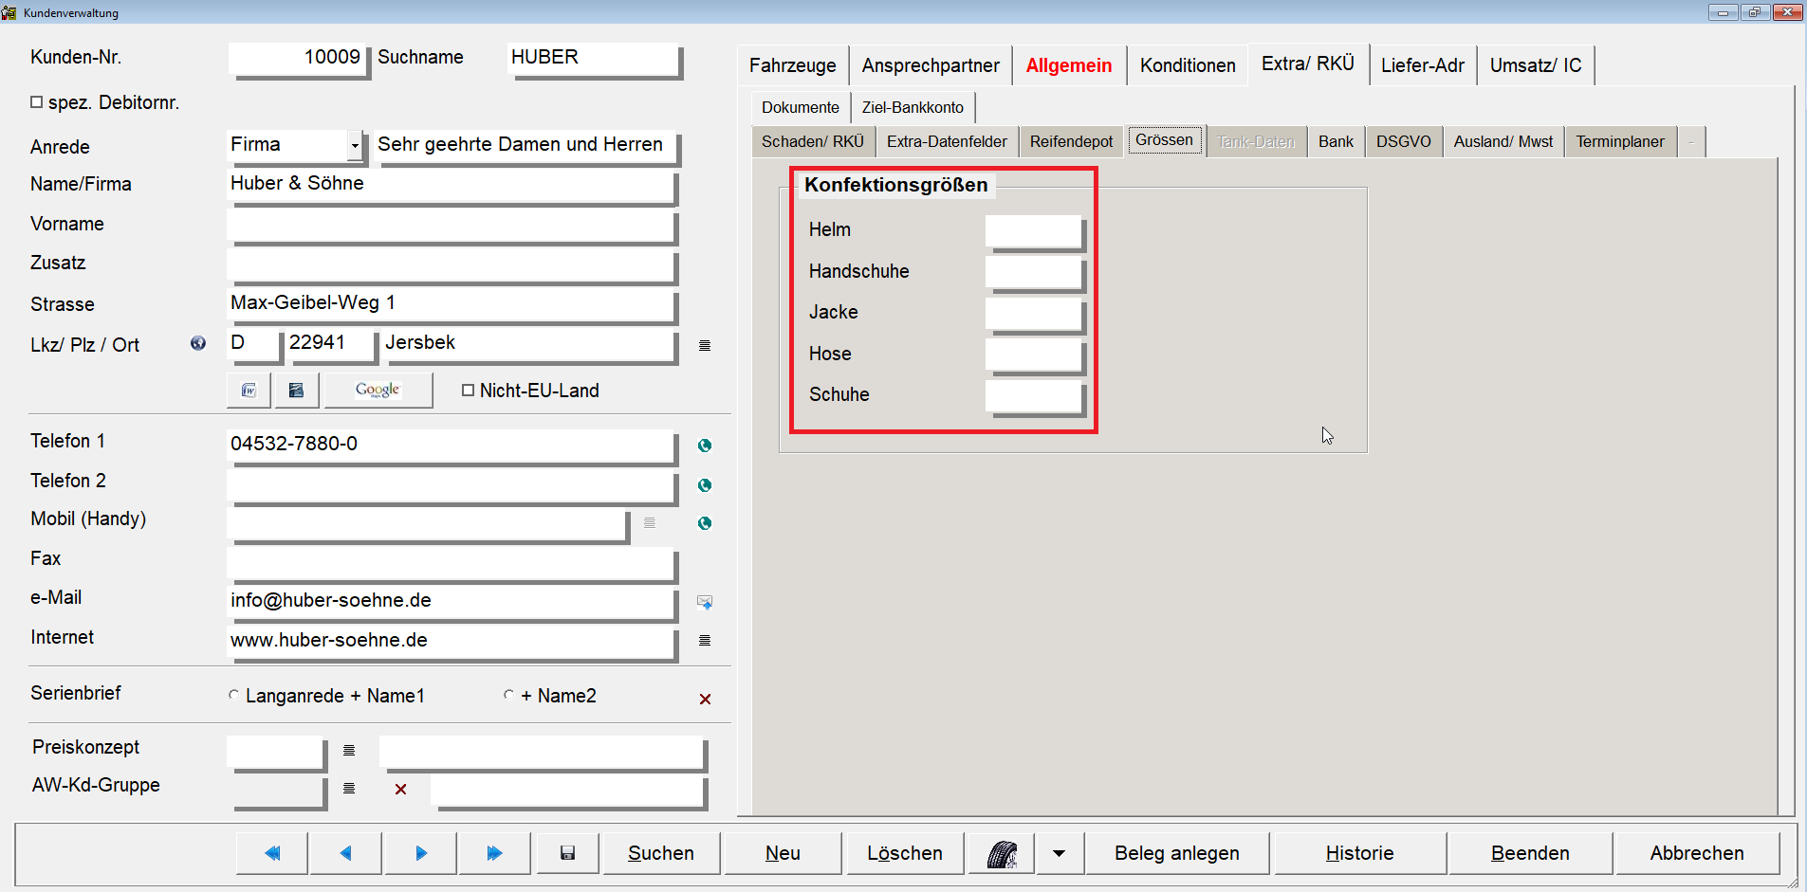1807x892 pixels.
Task: Click the Löschen button
Action: (x=905, y=853)
